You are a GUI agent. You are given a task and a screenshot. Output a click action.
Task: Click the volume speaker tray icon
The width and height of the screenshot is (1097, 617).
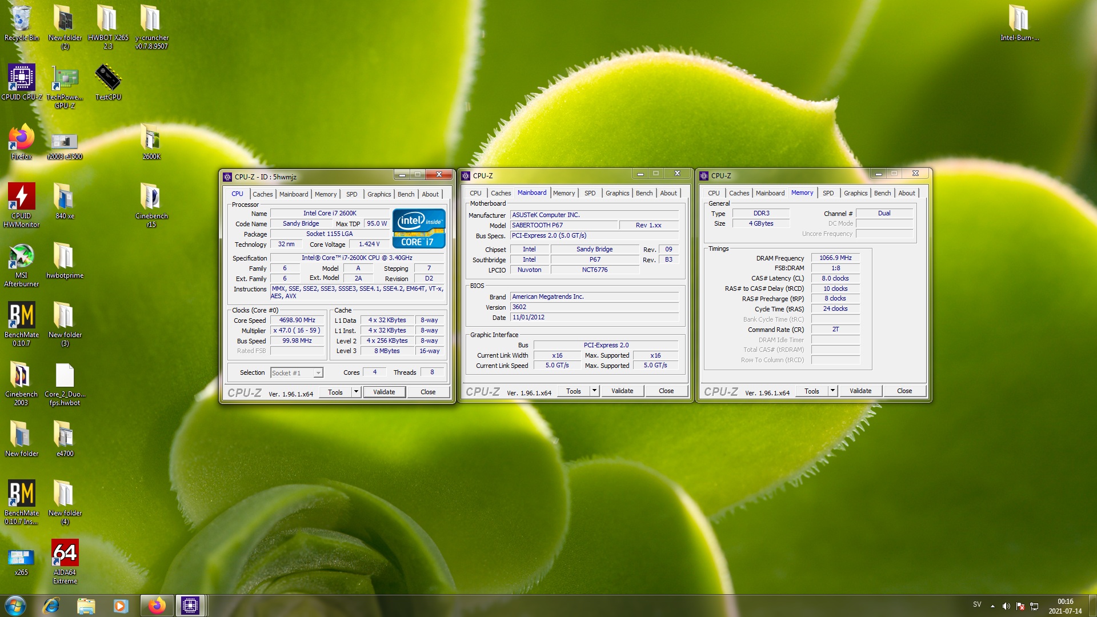[x=1006, y=606]
